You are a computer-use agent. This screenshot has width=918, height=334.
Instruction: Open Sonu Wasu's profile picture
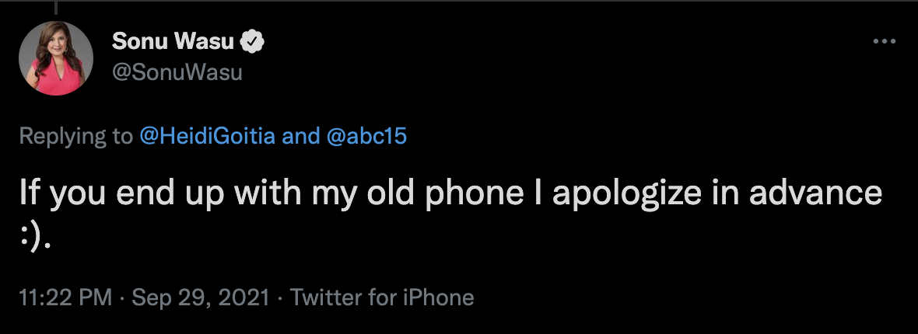point(55,58)
